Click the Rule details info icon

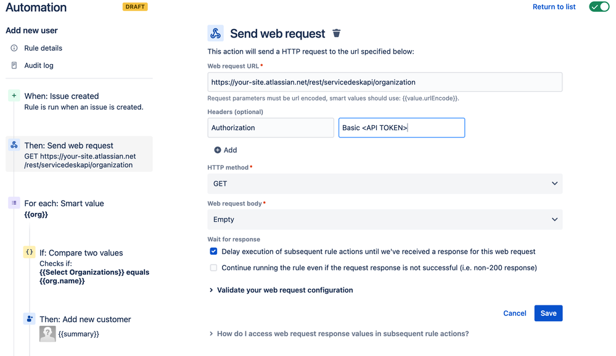[14, 48]
